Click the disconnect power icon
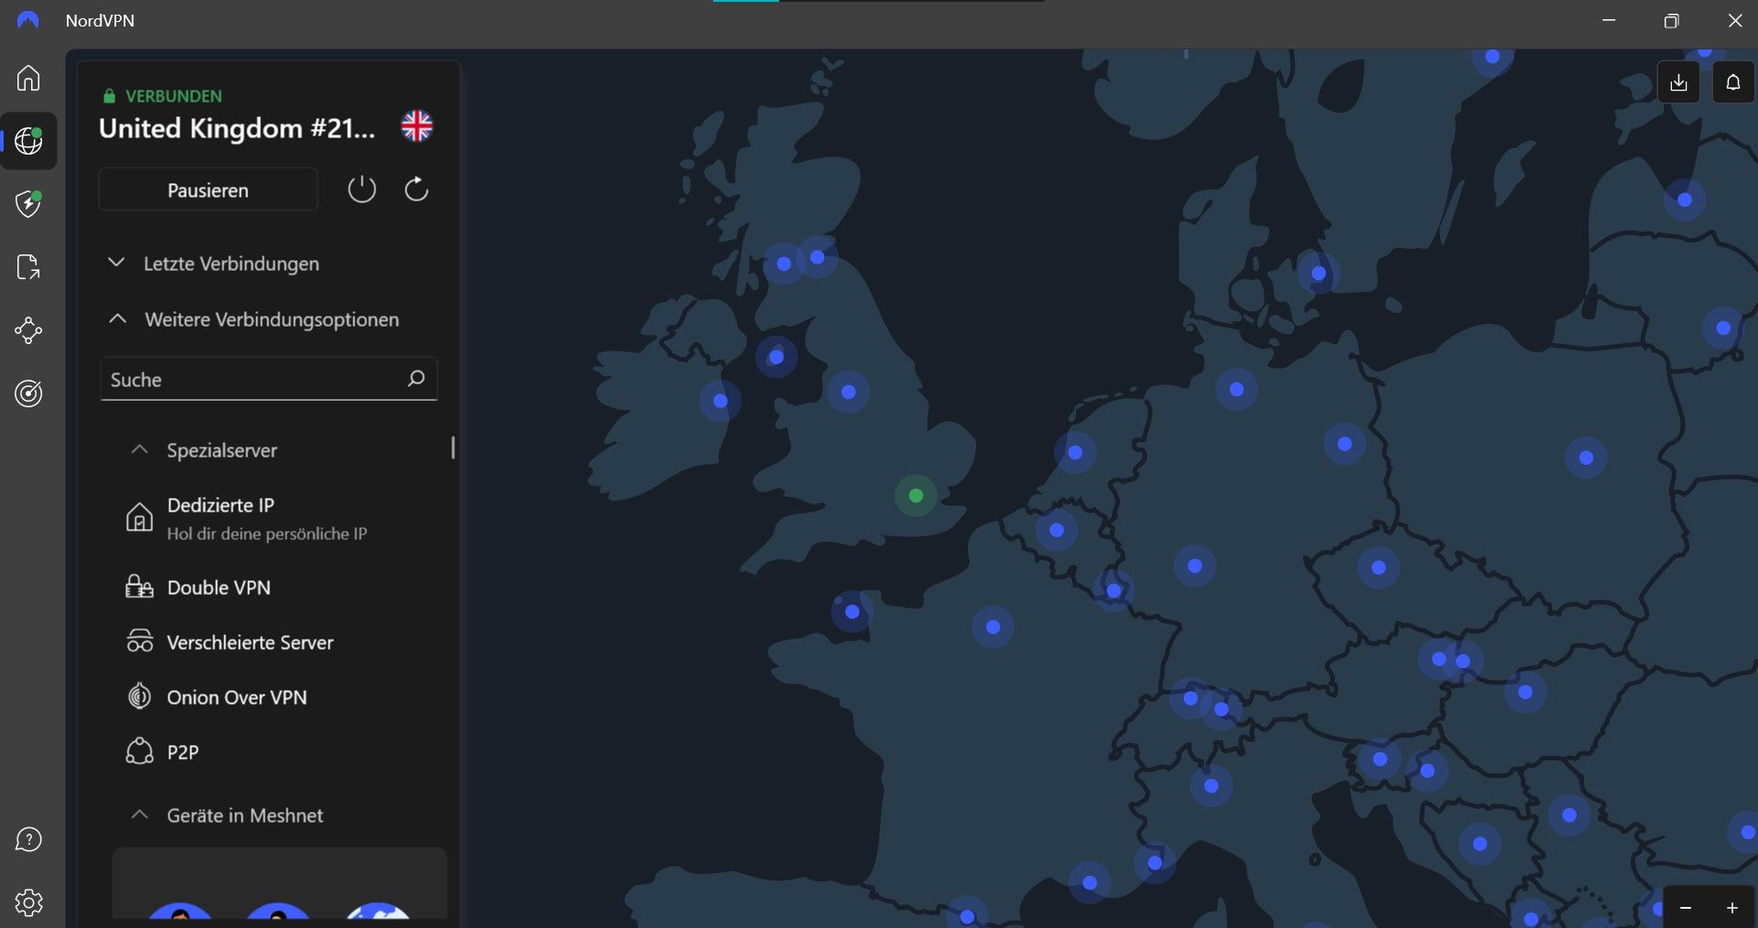1758x928 pixels. (x=362, y=189)
